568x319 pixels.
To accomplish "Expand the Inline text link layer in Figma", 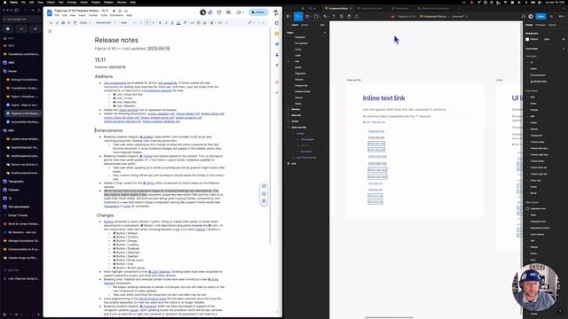I will [x=288, y=128].
